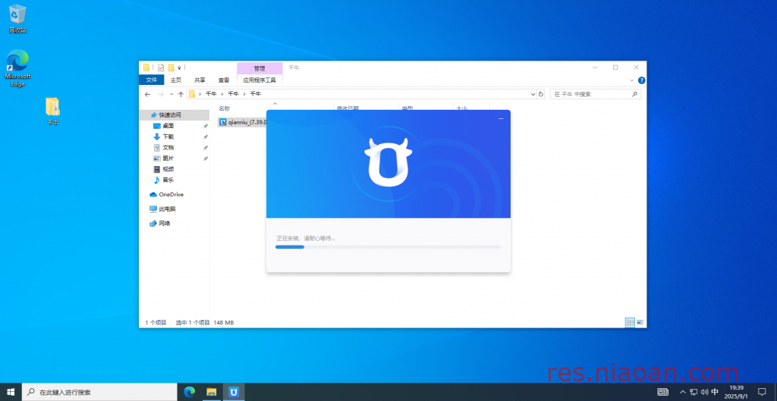Open the Recycle Bin desktop icon
The height and width of the screenshot is (401, 777).
click(x=17, y=19)
